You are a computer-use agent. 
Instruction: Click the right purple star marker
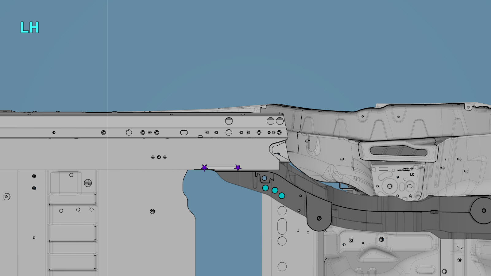[x=238, y=167]
